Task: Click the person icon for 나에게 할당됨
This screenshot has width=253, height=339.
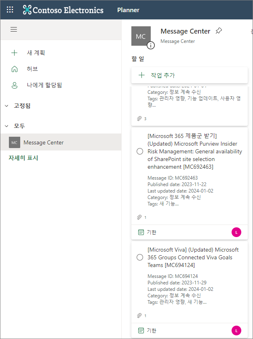Action: click(x=15, y=85)
